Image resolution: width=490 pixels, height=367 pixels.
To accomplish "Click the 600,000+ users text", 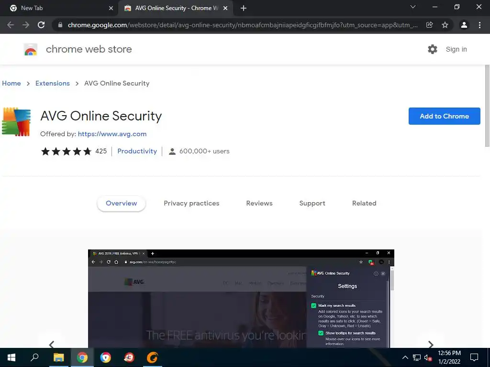I will tap(204, 151).
